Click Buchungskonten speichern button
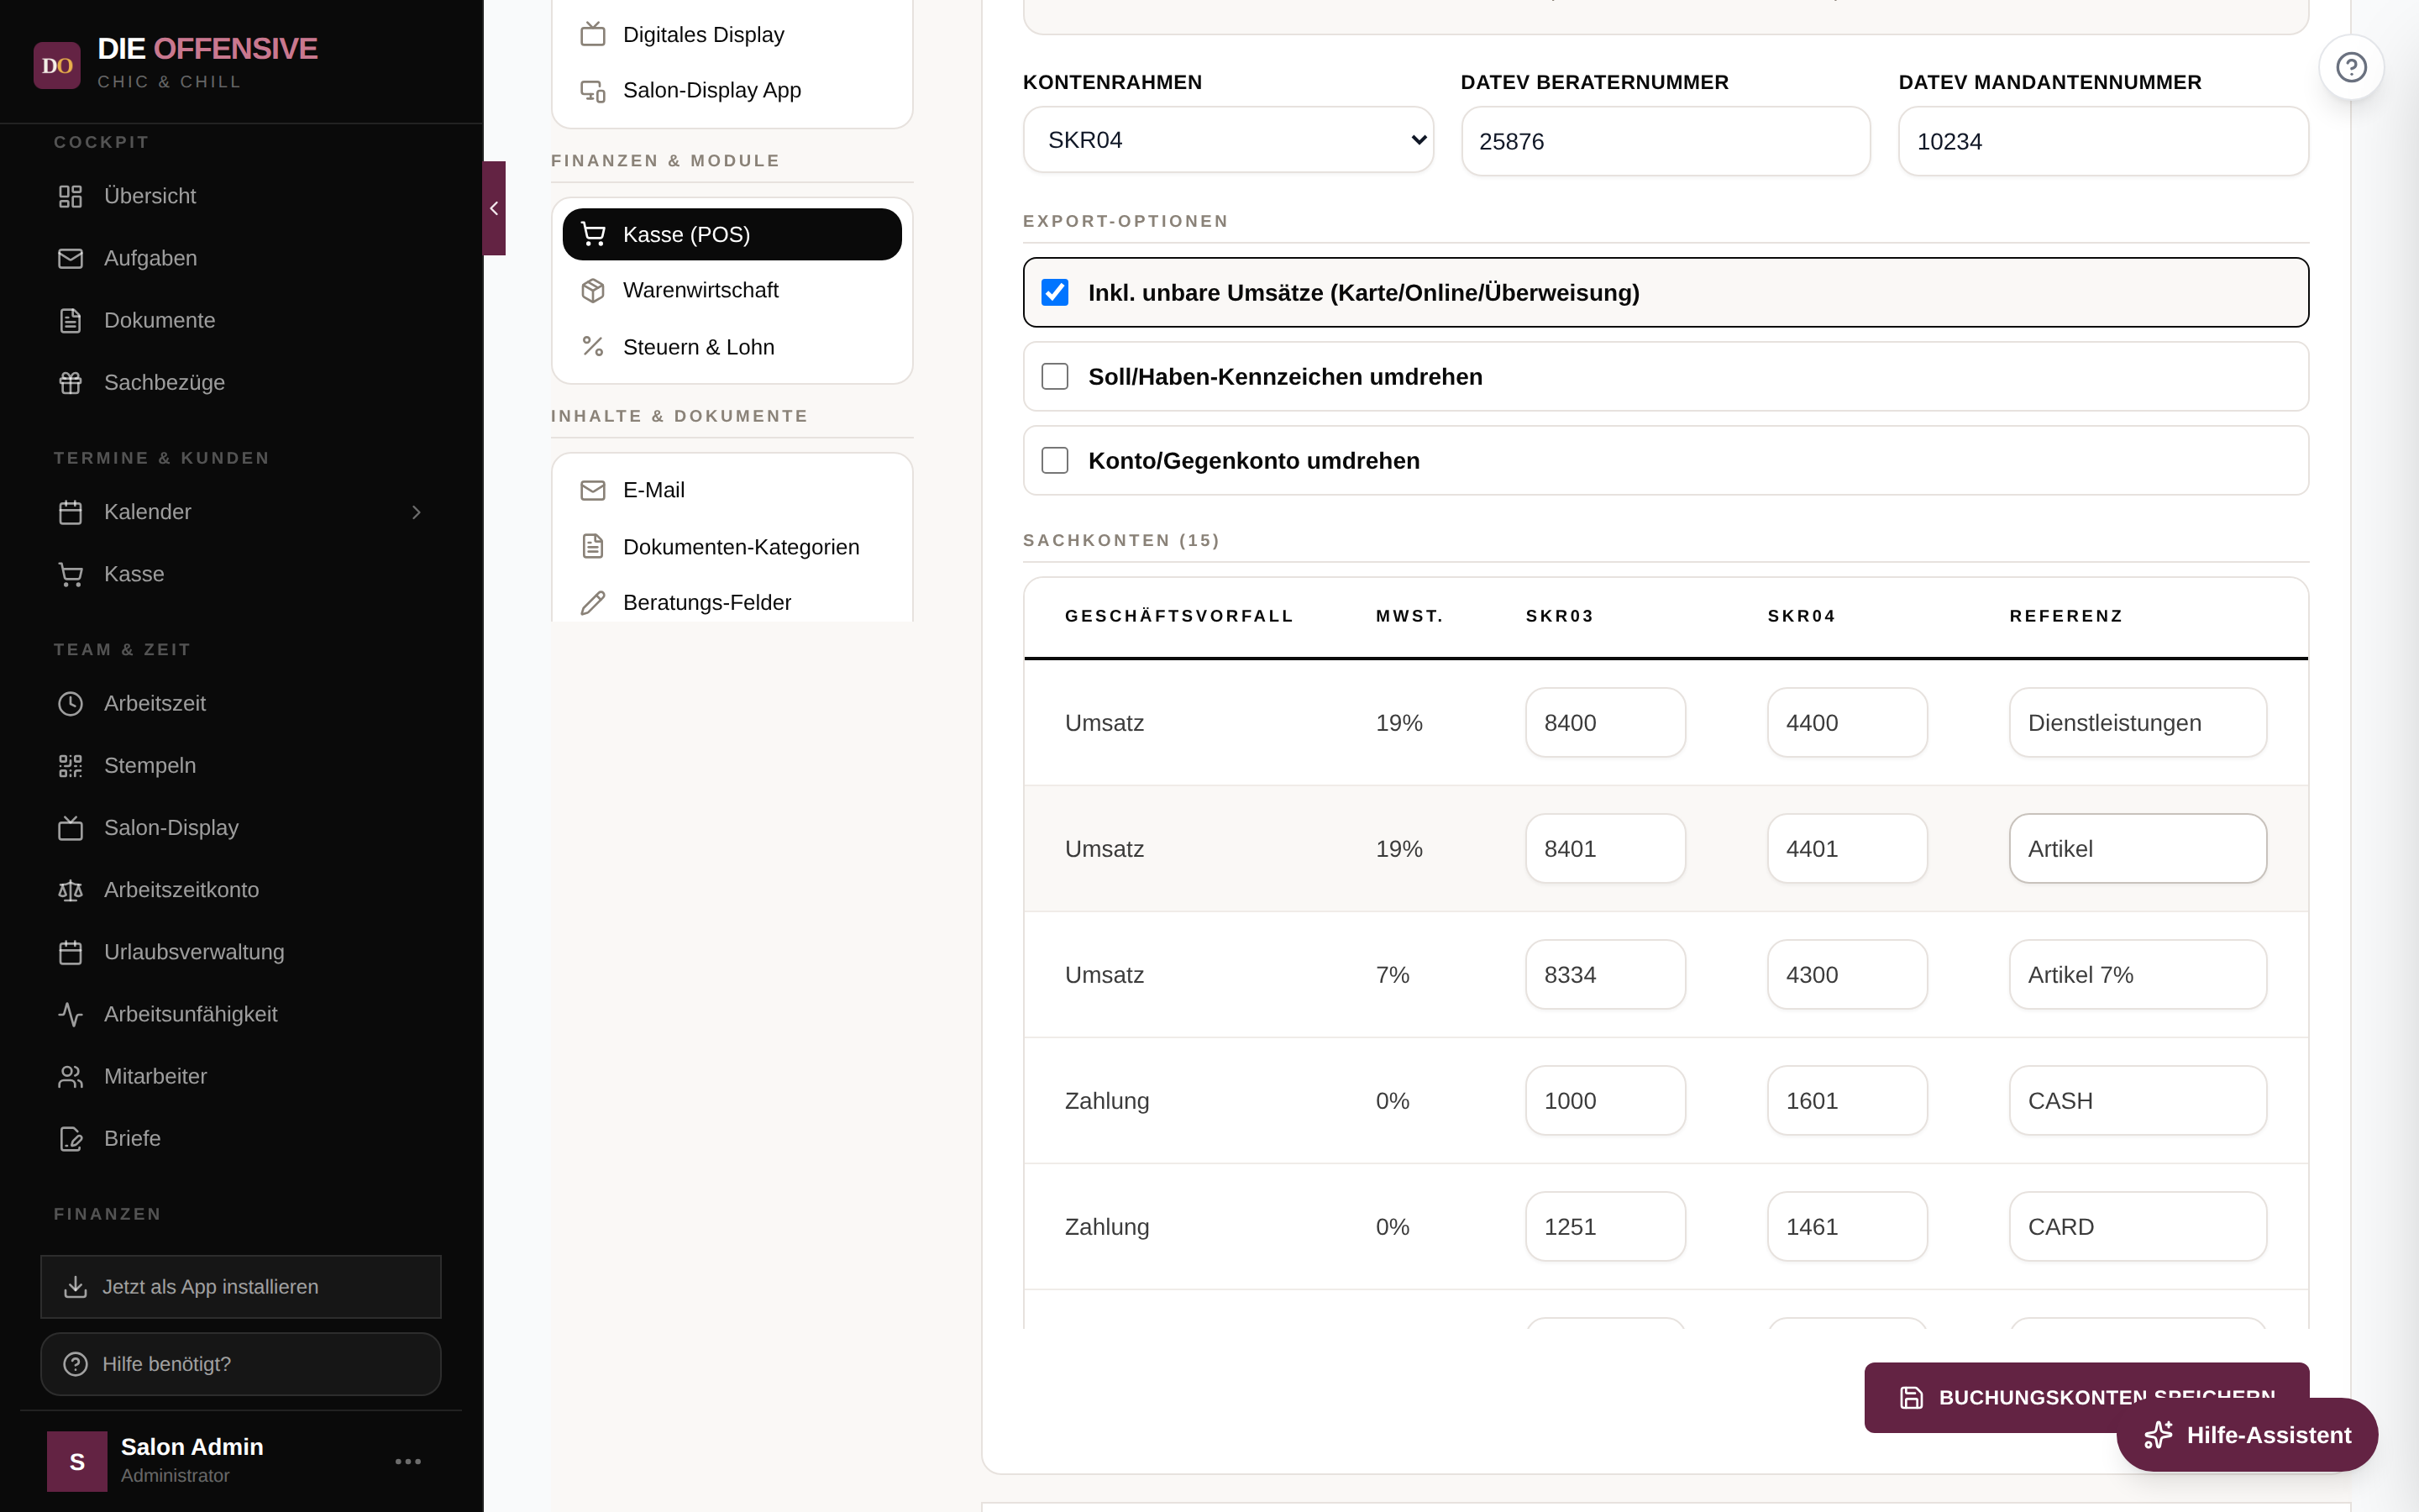Image resolution: width=2419 pixels, height=1512 pixels. pos(2086,1397)
